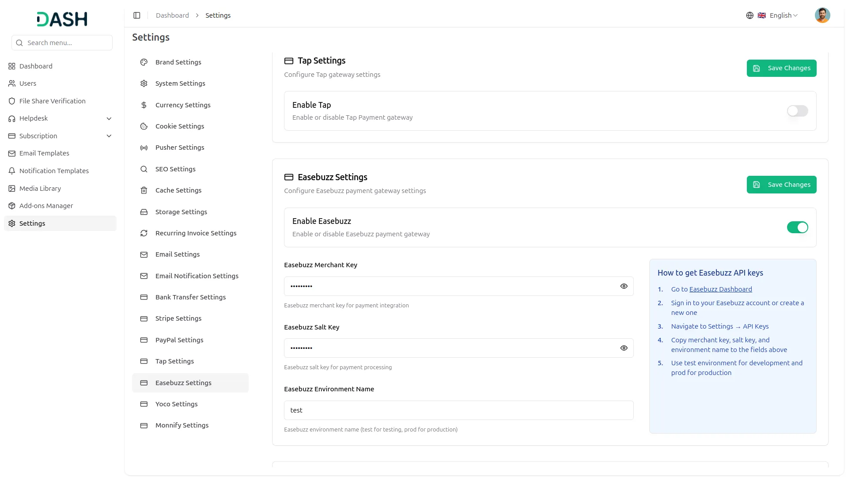Screen dimensions: 848x477
Task: Go to Dashboard breadcrumb link
Action: coord(172,15)
